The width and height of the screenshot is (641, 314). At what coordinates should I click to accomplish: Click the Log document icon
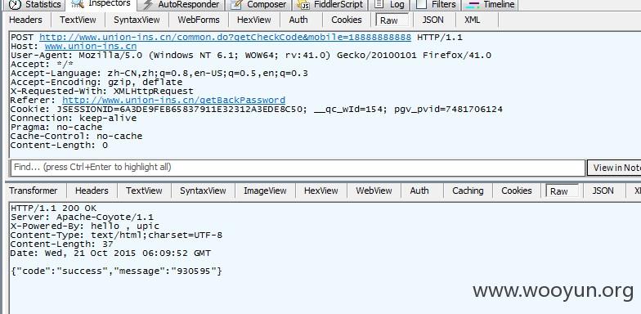pyautogui.click(x=379, y=4)
